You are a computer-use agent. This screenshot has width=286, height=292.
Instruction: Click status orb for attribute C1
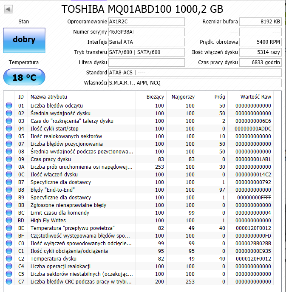[9, 251]
